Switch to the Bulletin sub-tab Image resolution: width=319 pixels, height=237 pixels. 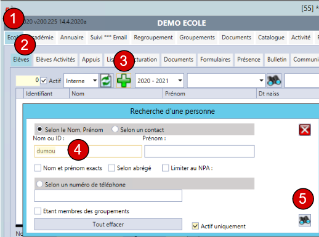[277, 60]
